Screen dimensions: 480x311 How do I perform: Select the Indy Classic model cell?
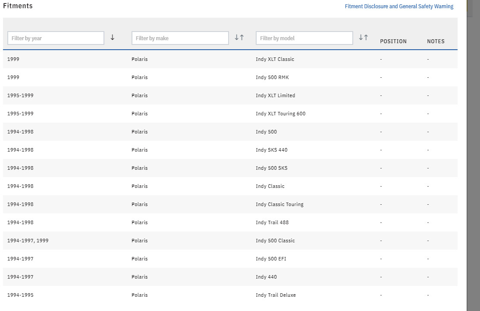pos(270,186)
